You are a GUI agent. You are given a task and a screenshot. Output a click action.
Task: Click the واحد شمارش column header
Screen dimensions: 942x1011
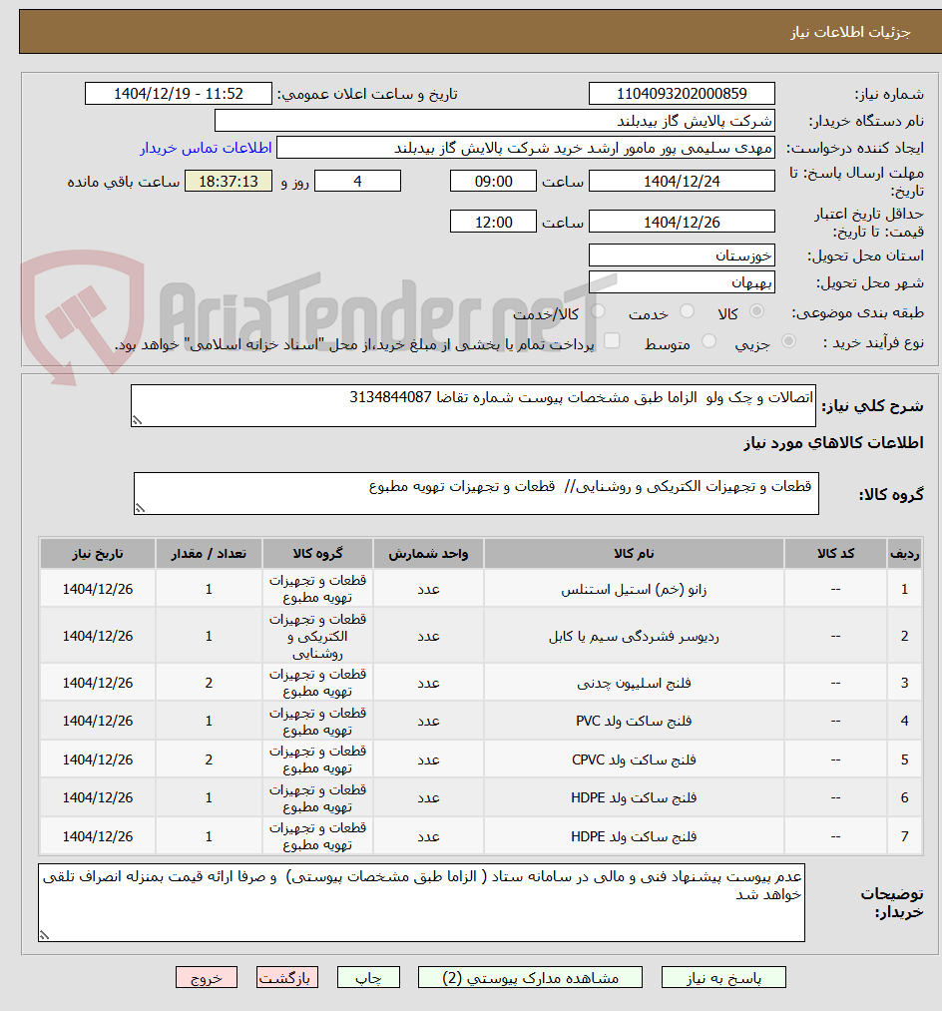(428, 553)
